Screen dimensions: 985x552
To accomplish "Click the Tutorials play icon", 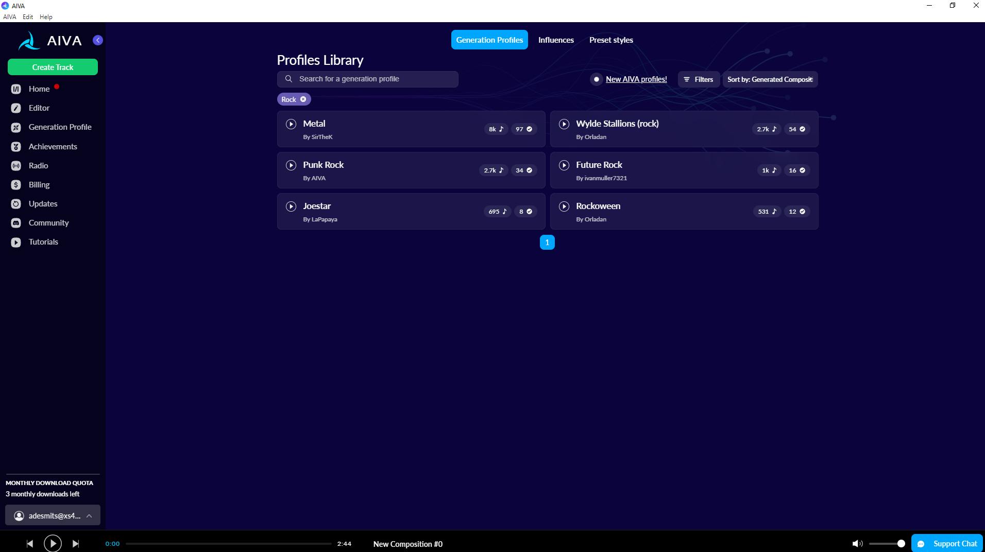I will coord(16,242).
